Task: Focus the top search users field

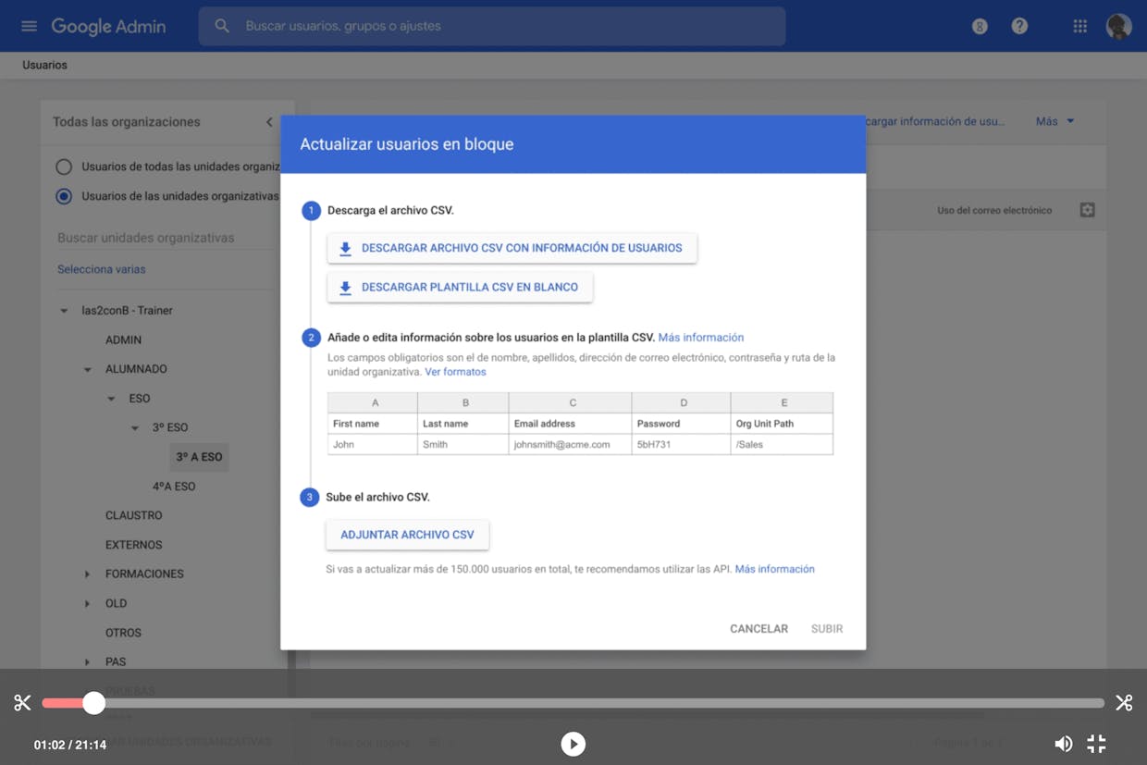Action: pos(492,26)
